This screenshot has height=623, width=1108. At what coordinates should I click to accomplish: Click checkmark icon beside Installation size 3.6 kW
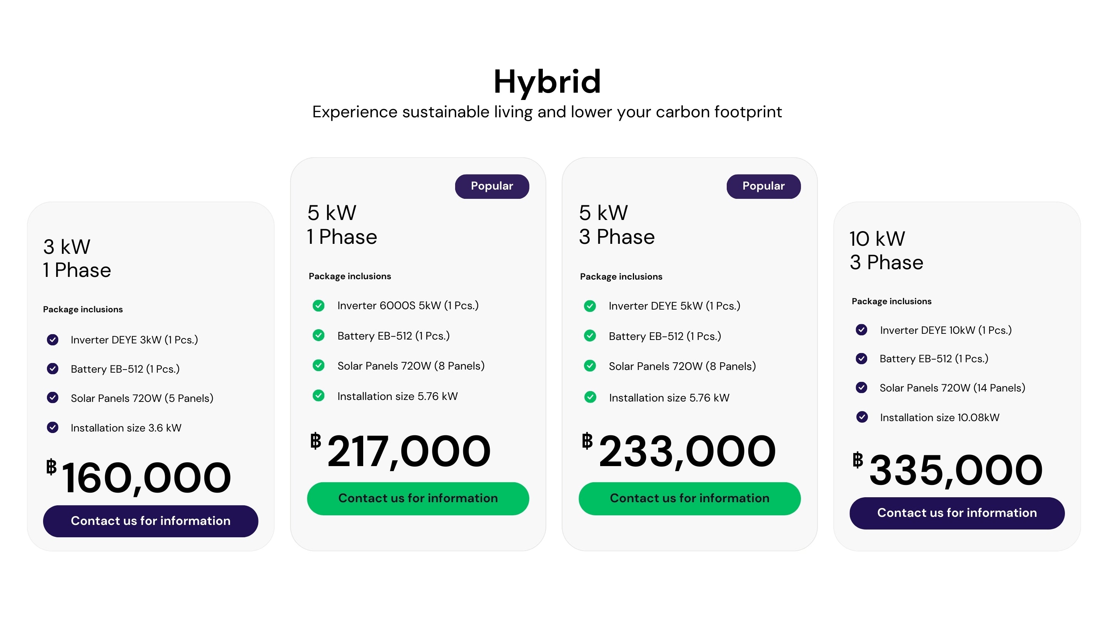[52, 427]
